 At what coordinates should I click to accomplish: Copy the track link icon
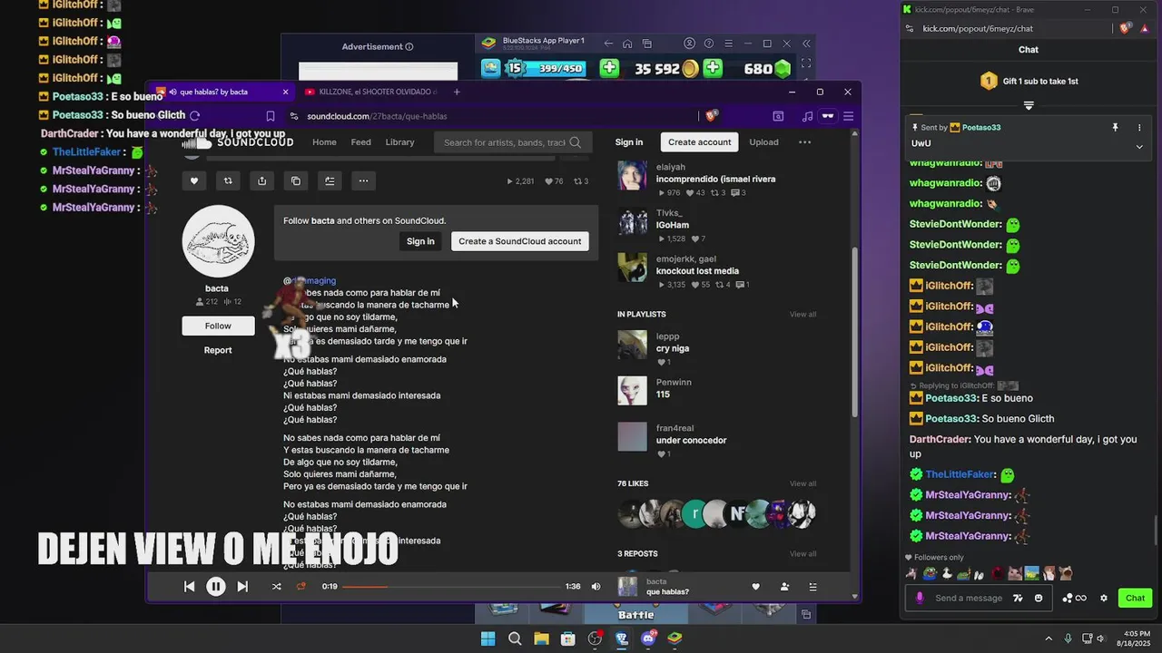296,180
